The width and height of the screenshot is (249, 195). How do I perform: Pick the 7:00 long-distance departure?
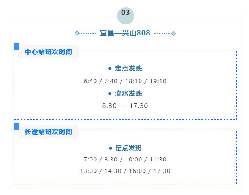click(90, 160)
